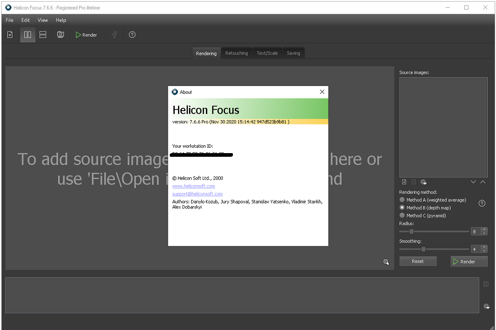496x330 pixels.
Task: Open gear dropdown beside bottom output list
Action: [486, 306]
